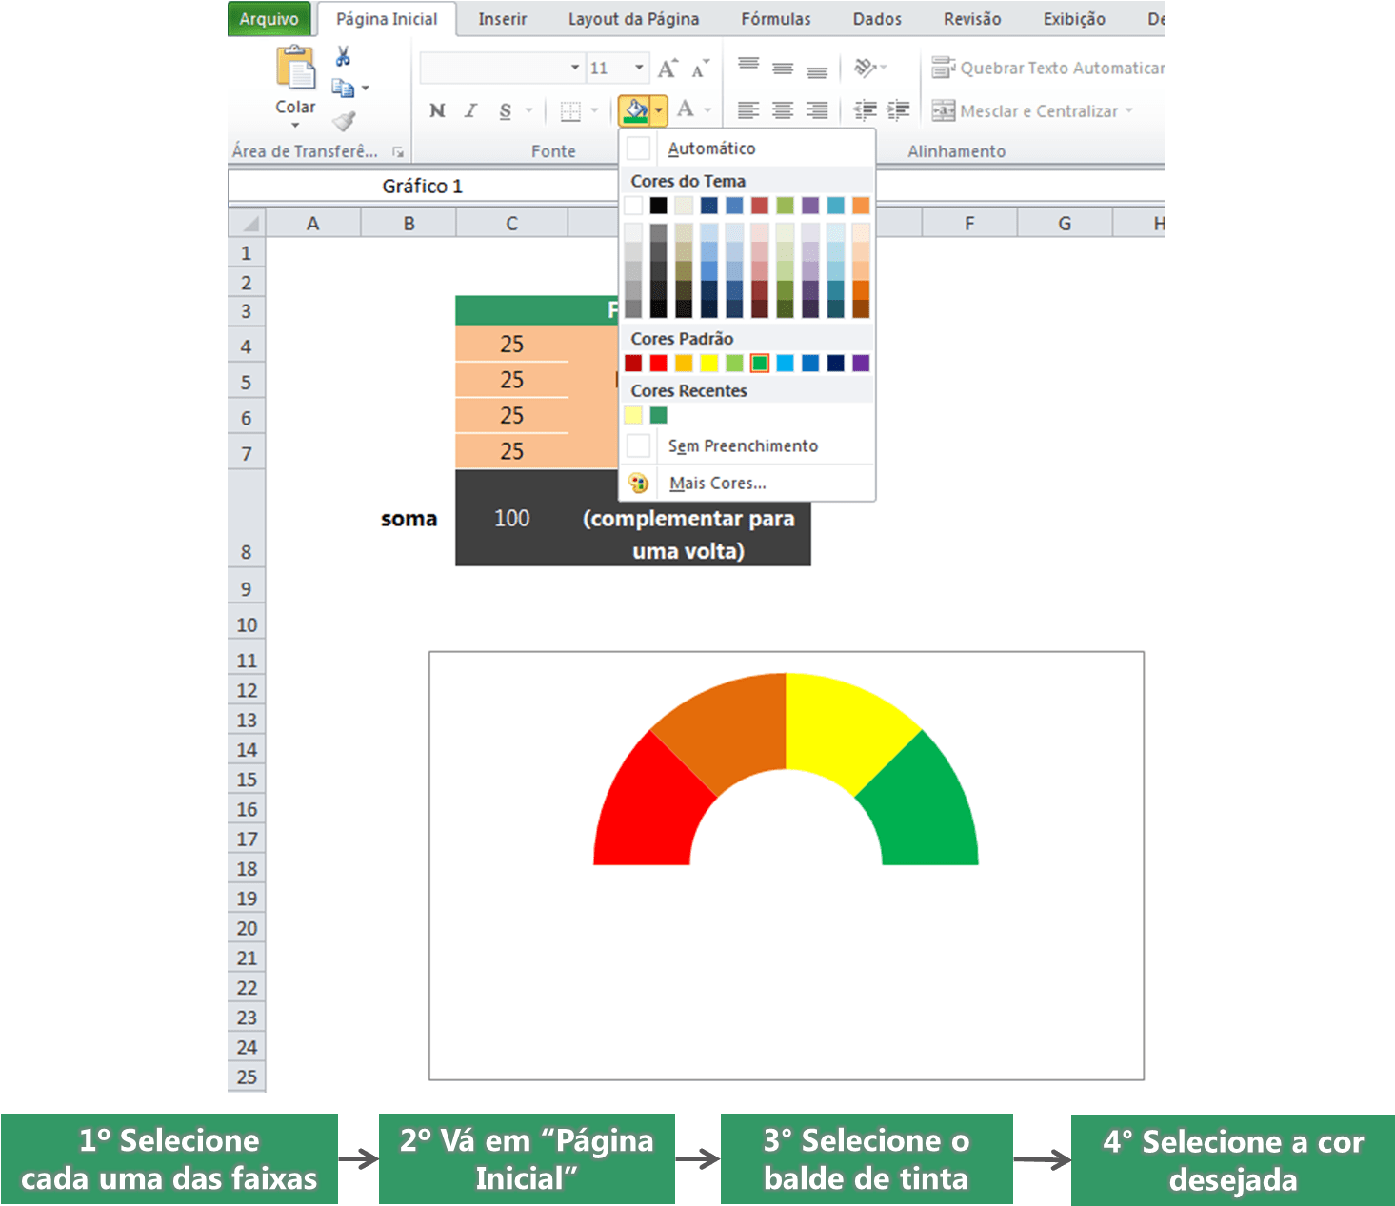Click Mesclar e Centralizar button
This screenshot has width=1395, height=1206.
click(x=1033, y=110)
